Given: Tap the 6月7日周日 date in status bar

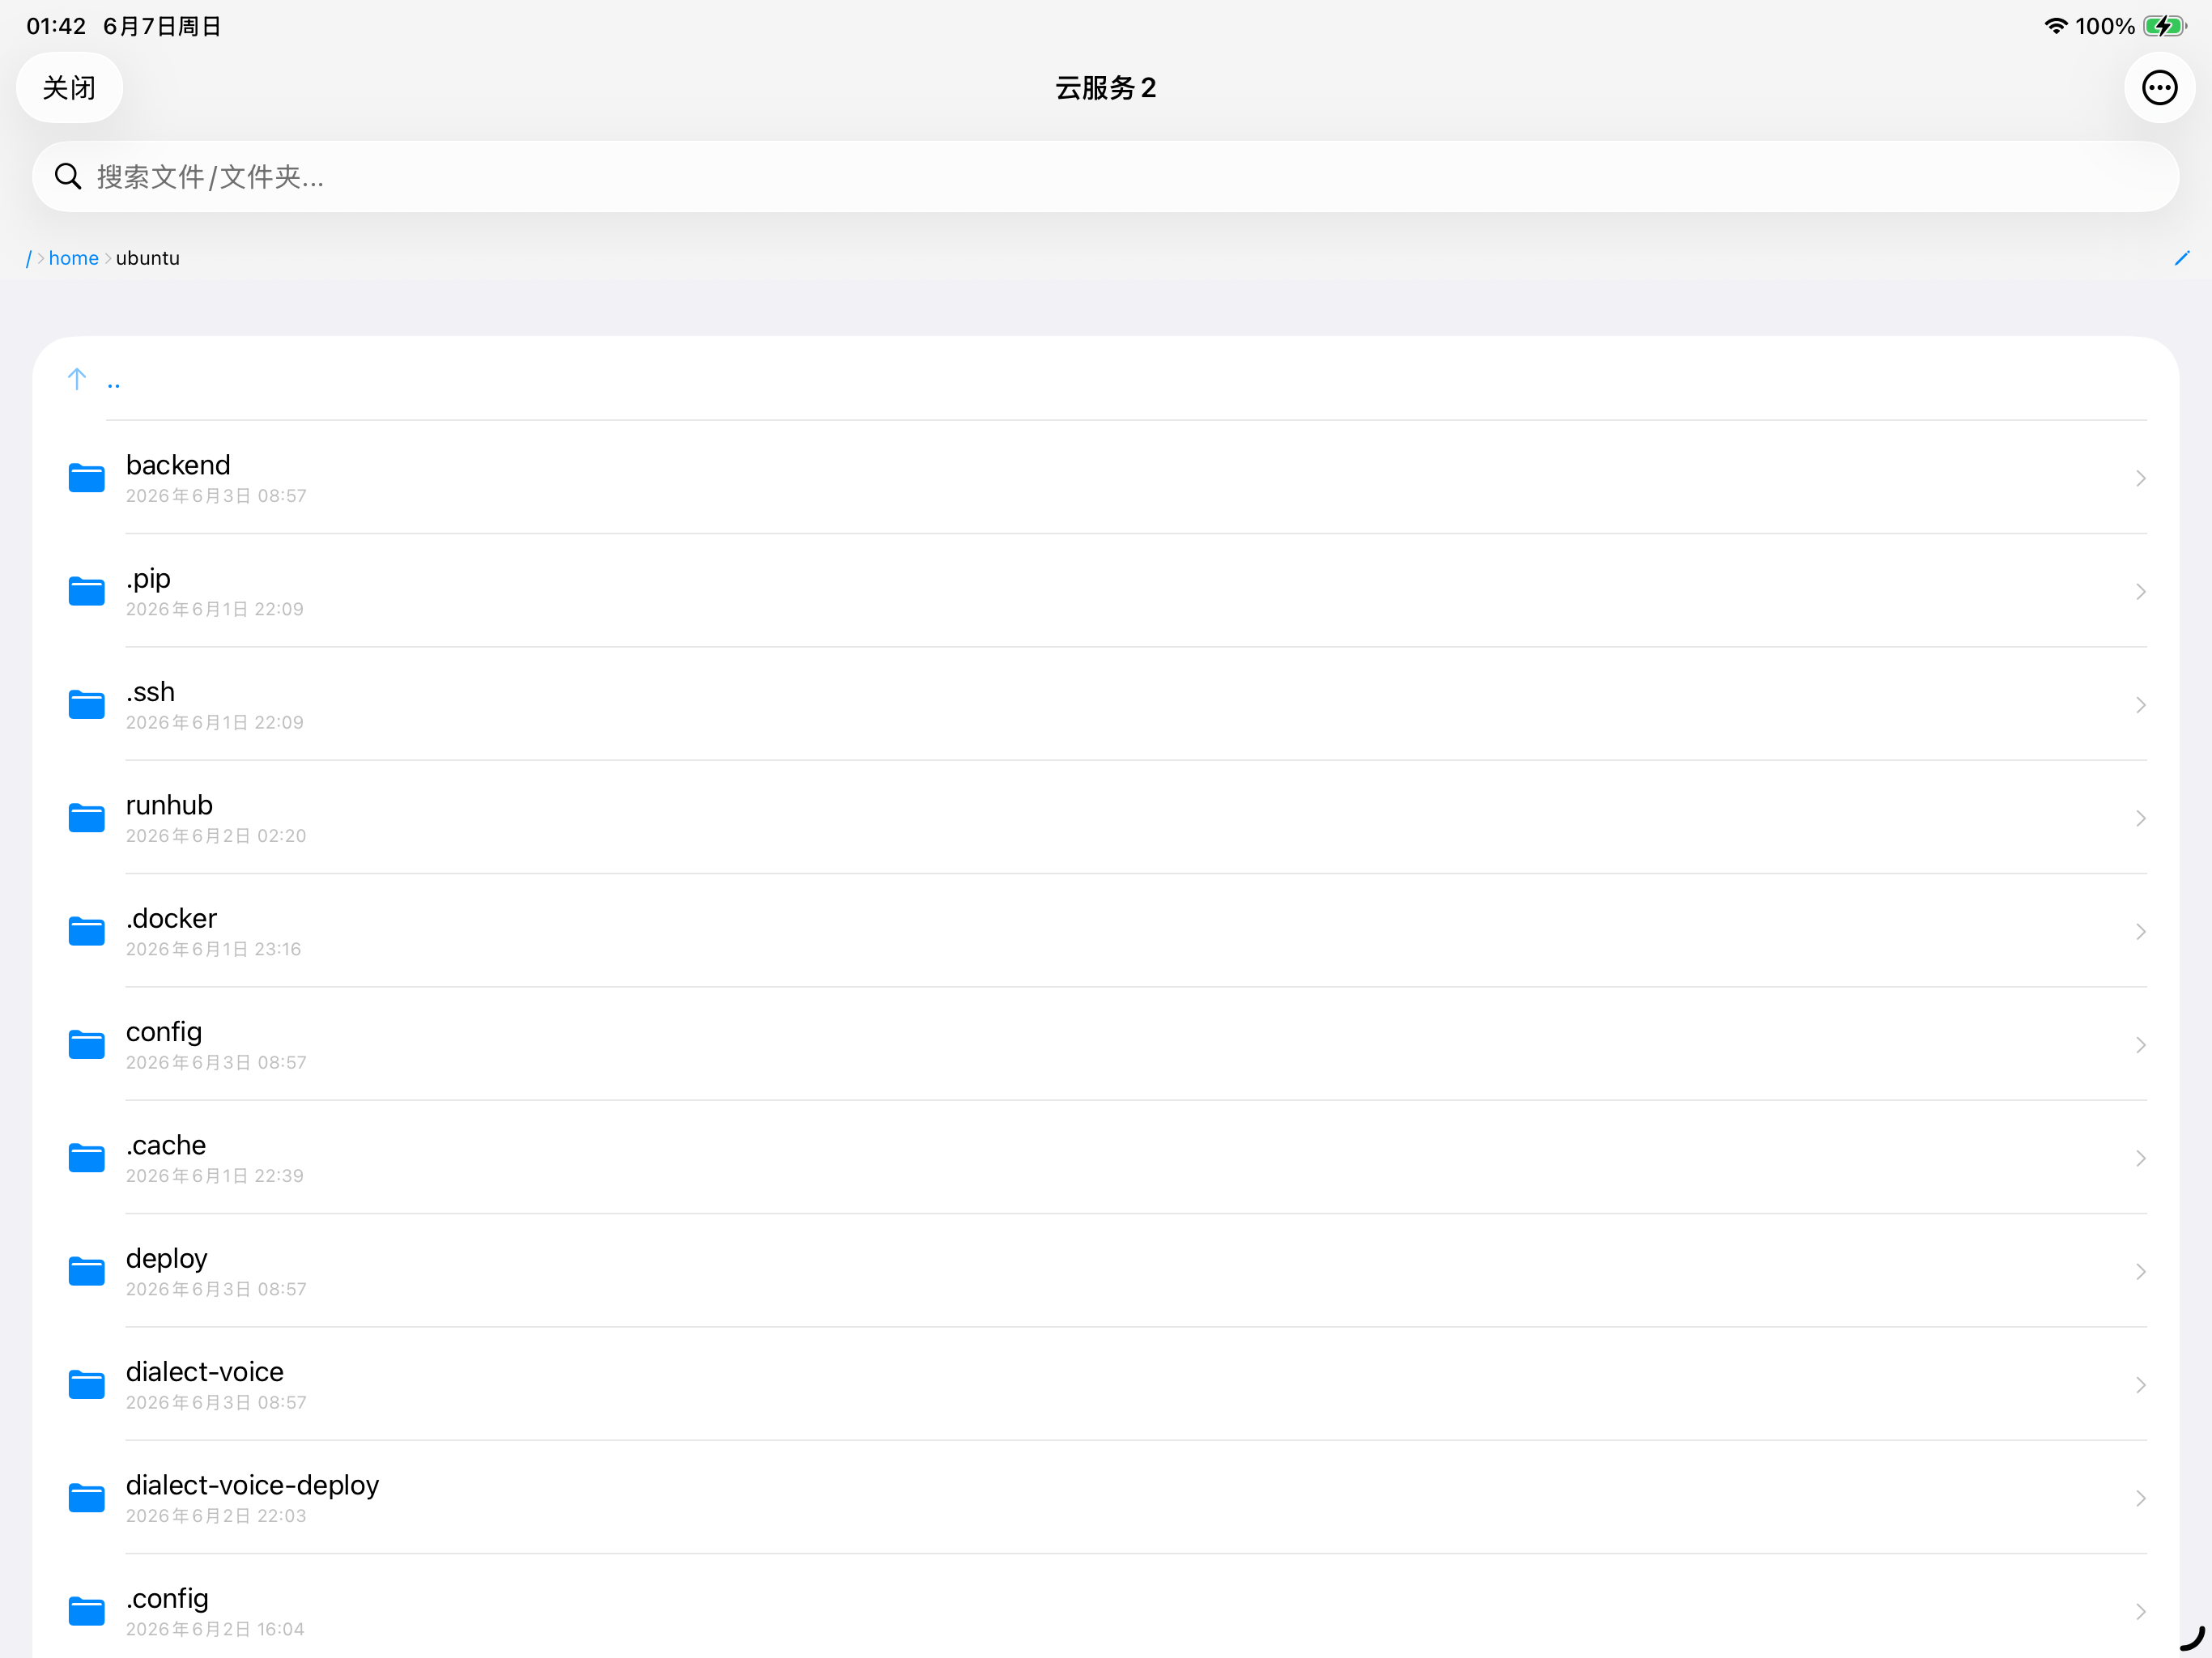Looking at the screenshot, I should (x=162, y=26).
